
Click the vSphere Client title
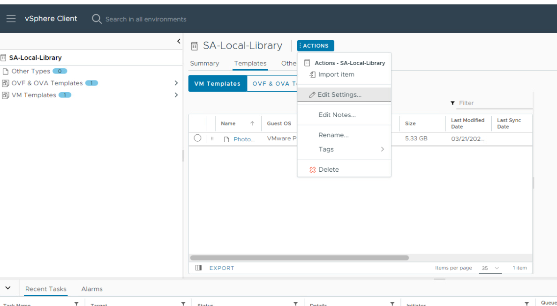click(x=51, y=19)
